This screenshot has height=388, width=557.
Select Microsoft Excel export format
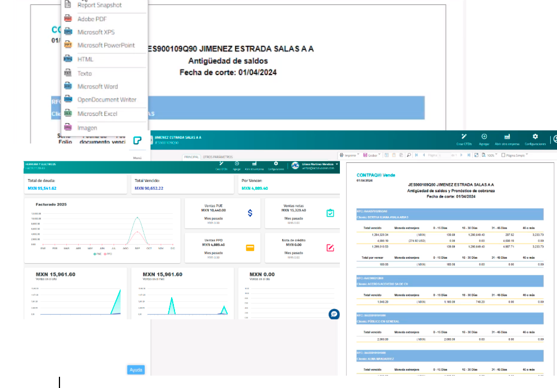click(x=98, y=114)
